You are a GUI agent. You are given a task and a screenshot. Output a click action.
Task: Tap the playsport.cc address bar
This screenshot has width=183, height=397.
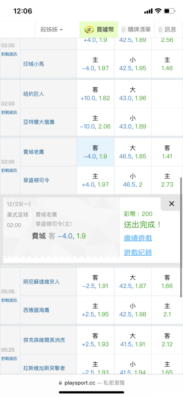(x=91, y=383)
